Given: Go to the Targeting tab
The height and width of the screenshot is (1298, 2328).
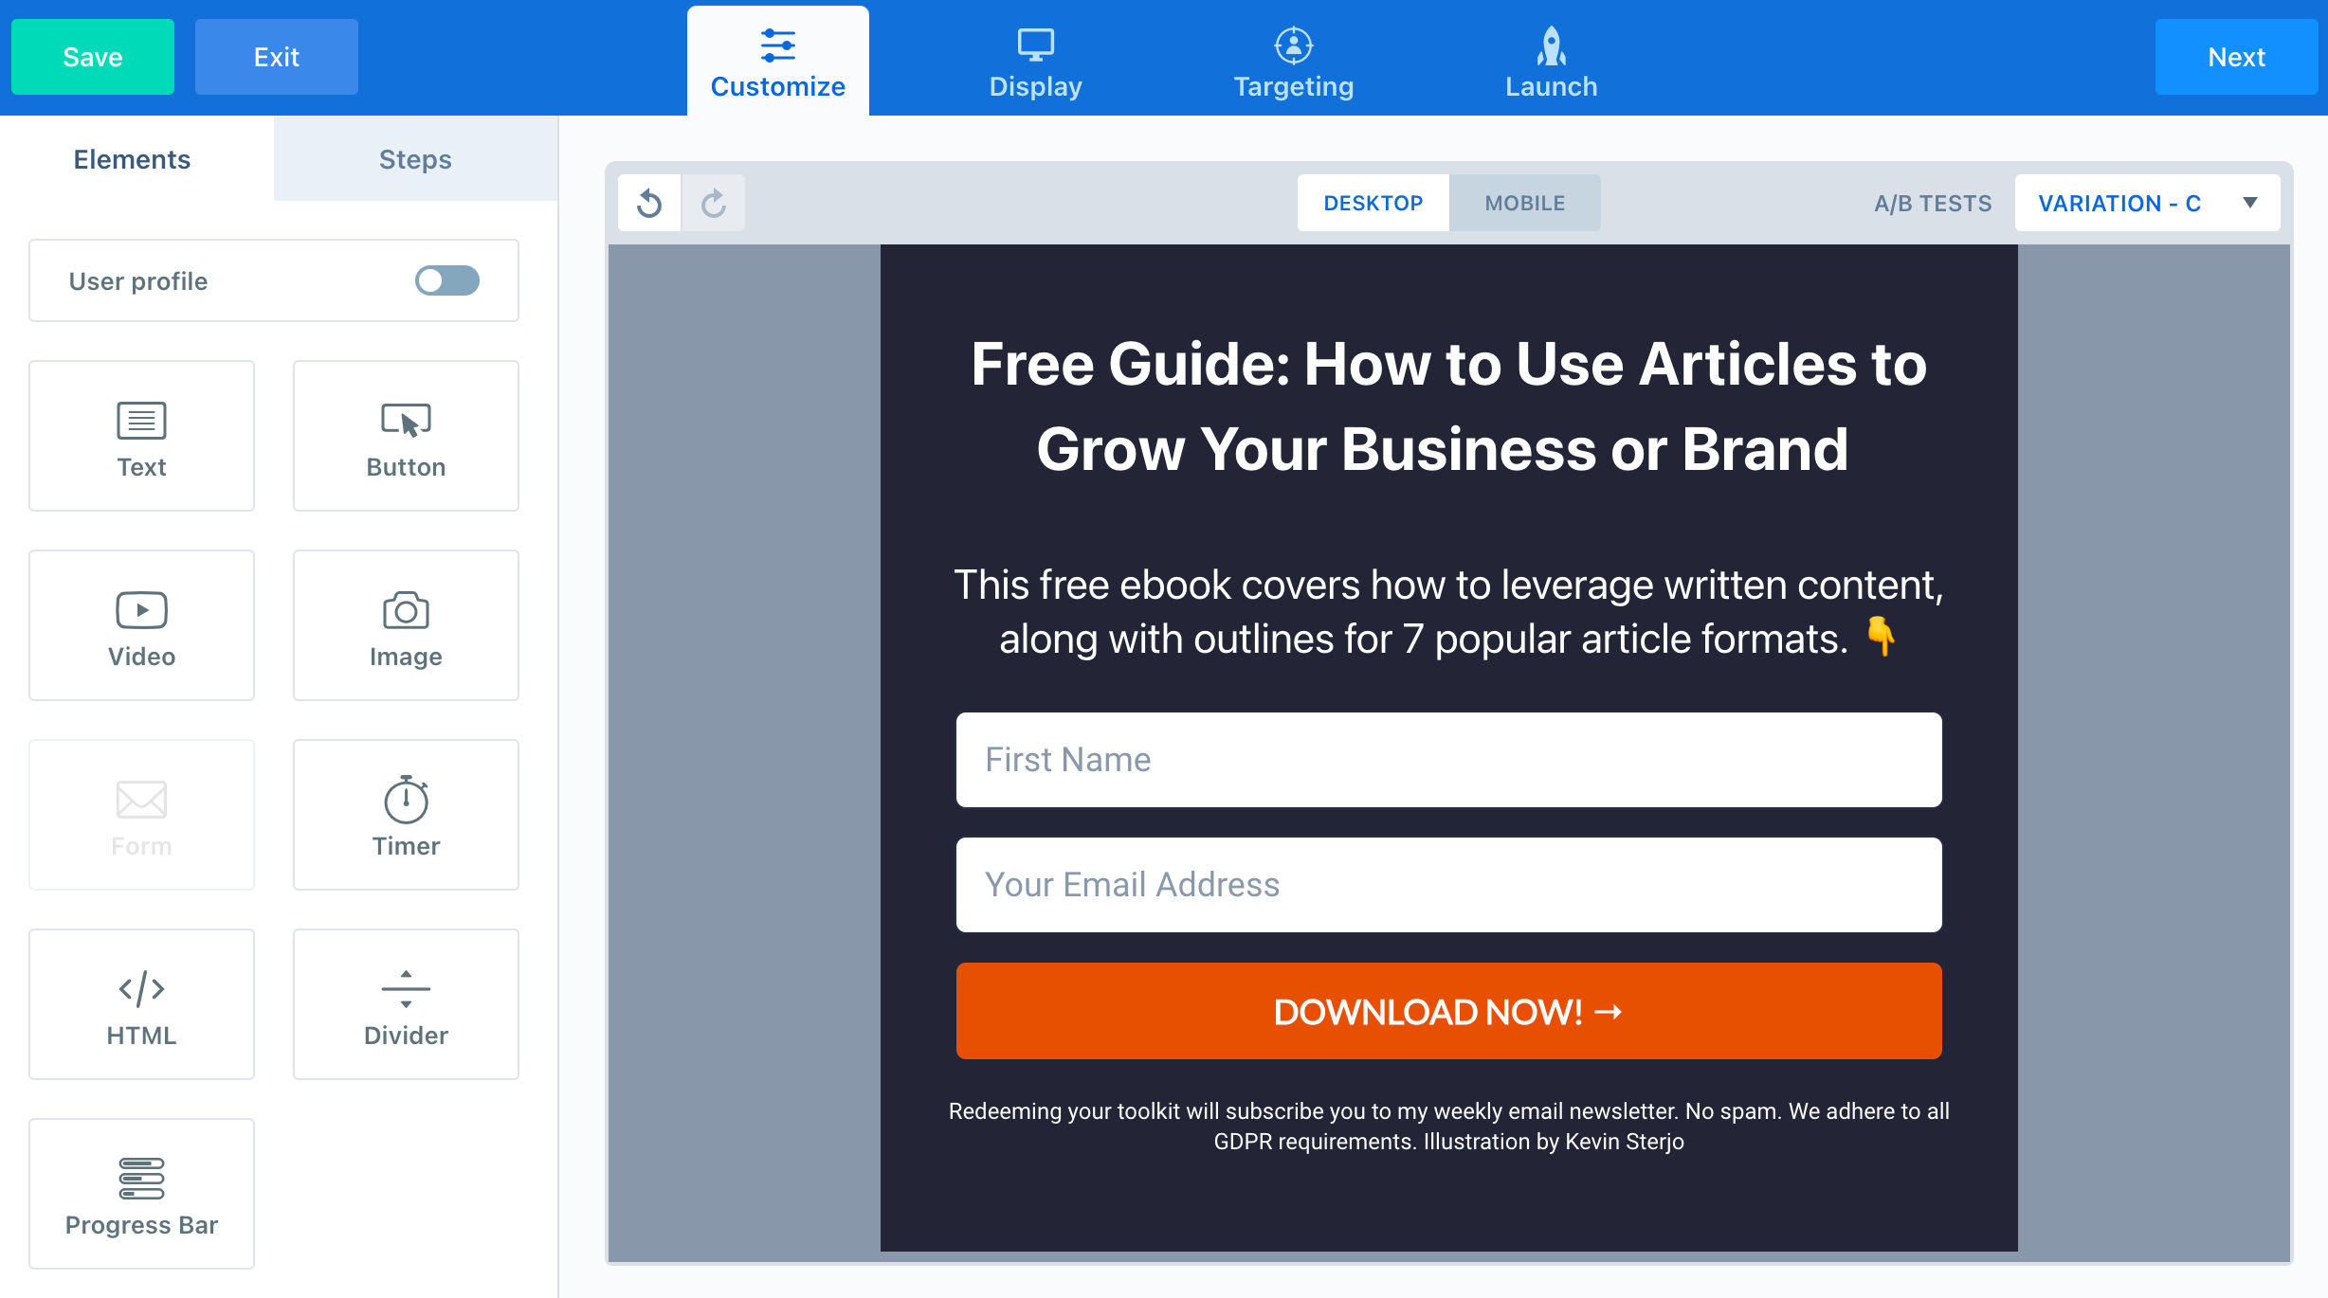Looking at the screenshot, I should tap(1293, 63).
